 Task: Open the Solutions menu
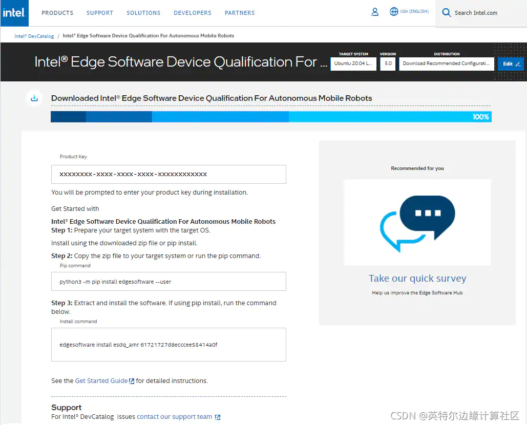click(x=143, y=13)
